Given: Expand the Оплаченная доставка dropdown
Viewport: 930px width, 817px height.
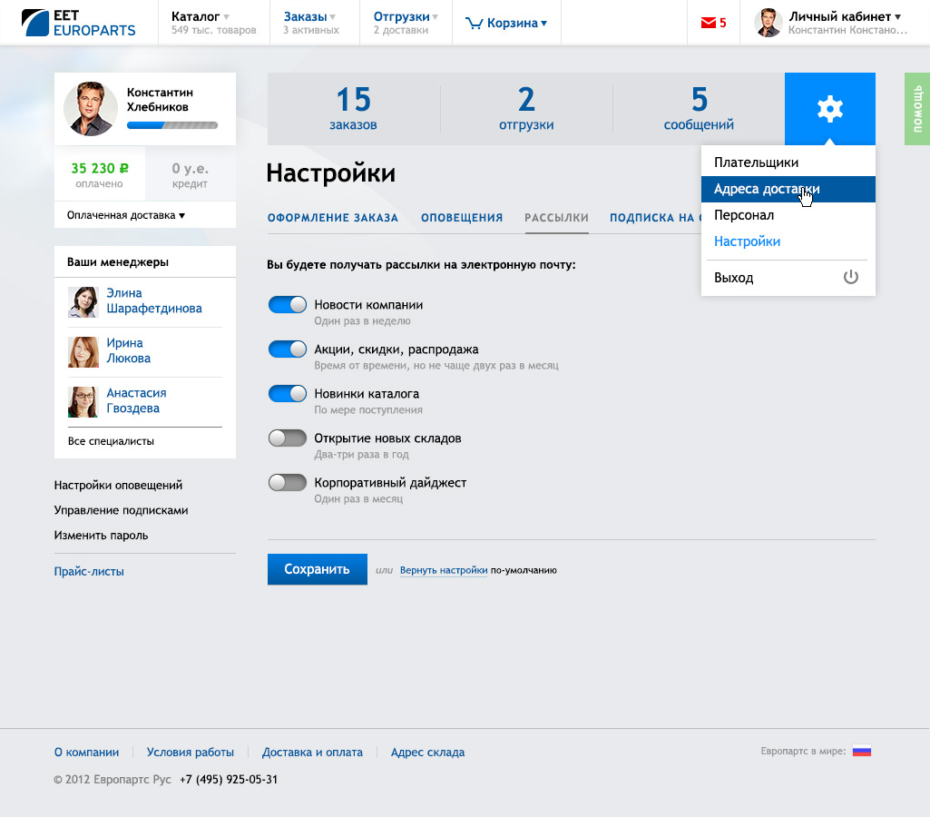Looking at the screenshot, I should 126,216.
